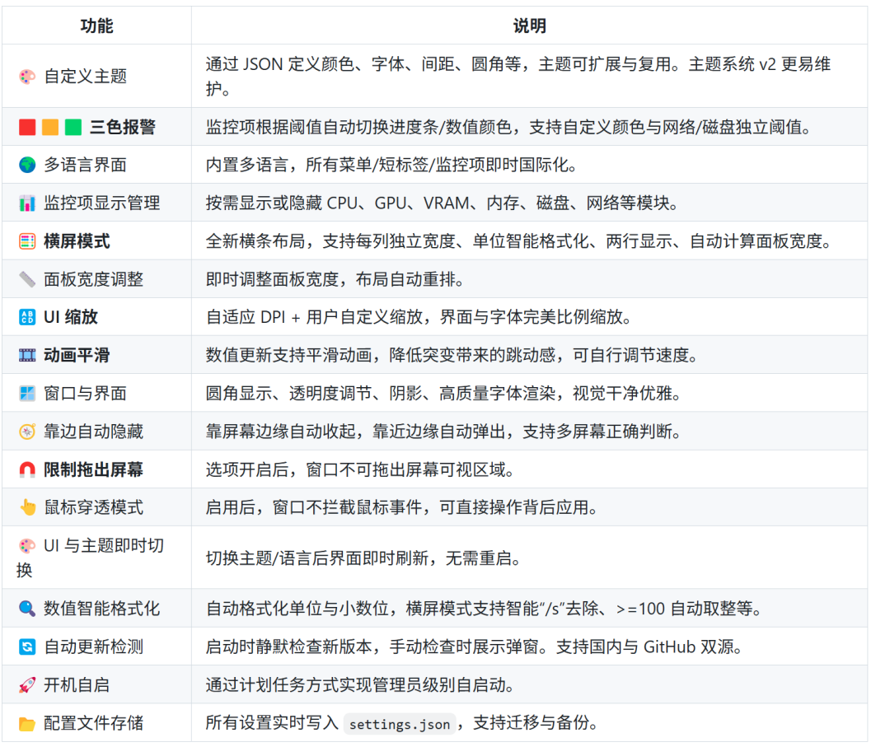Click the 横屏模式 feature name text
Image resolution: width=890 pixels, height=747 pixels.
[77, 241]
